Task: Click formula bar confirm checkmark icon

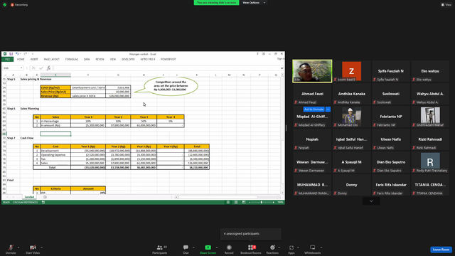Action: tap(41, 68)
